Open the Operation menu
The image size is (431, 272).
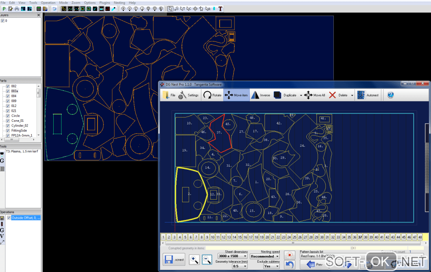pyautogui.click(x=48, y=3)
